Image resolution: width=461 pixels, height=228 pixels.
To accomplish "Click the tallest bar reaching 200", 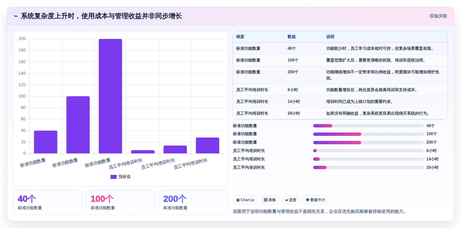I will [x=110, y=96].
